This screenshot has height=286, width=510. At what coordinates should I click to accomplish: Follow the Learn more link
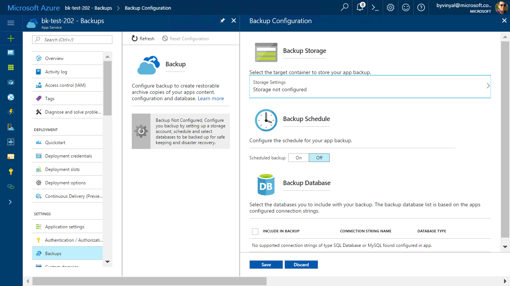(x=211, y=99)
